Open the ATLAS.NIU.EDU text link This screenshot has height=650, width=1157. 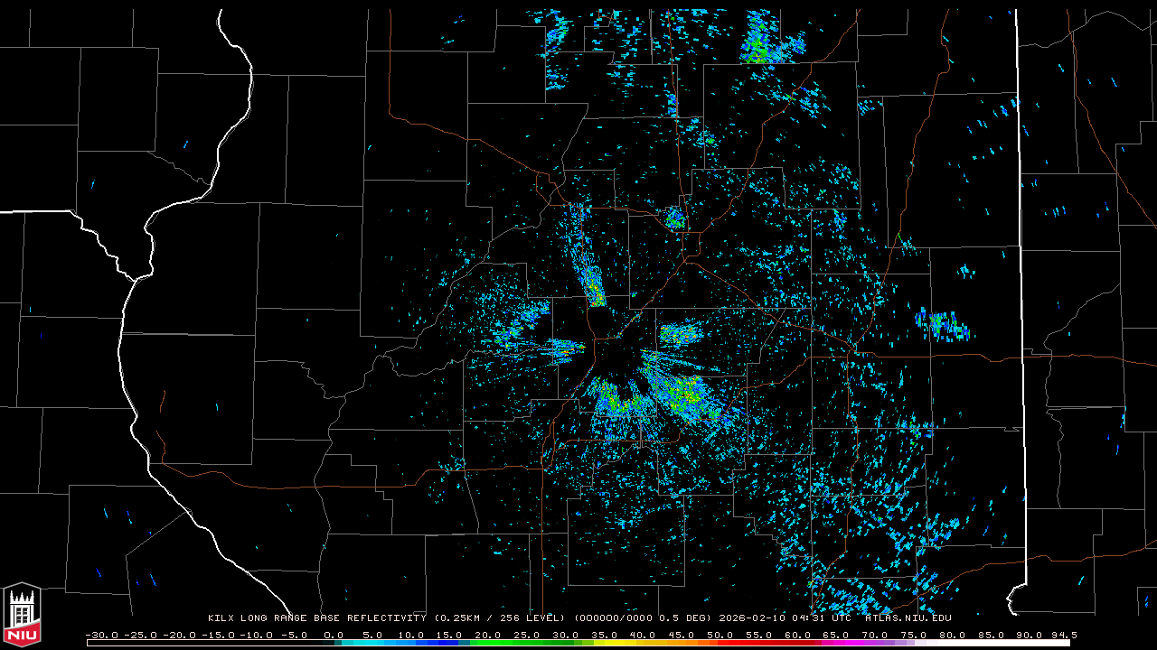(908, 618)
